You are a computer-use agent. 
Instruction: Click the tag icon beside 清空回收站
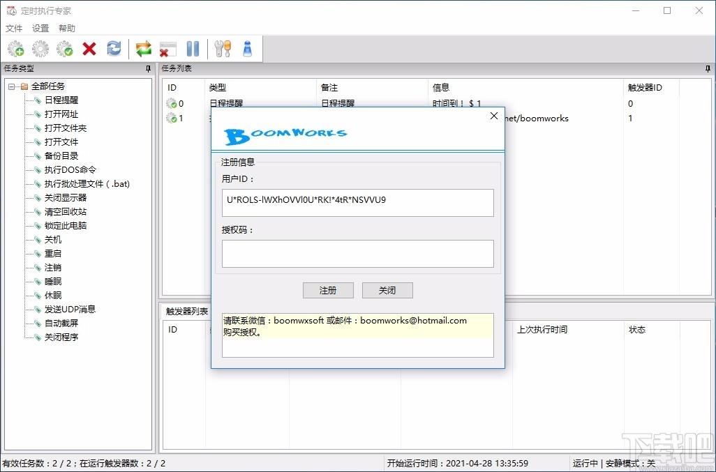point(38,212)
